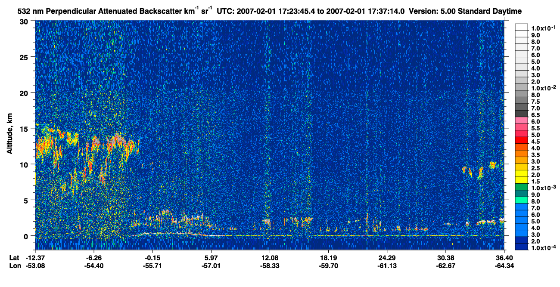Select latitude value '5.97'
Screen dimensions: 560x287
[211, 258]
